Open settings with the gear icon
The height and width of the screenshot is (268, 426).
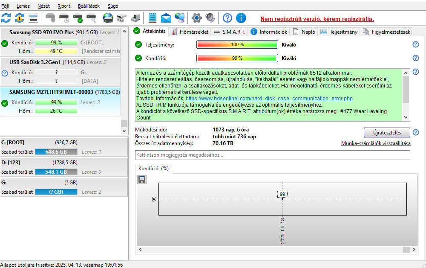pyautogui.click(x=197, y=18)
